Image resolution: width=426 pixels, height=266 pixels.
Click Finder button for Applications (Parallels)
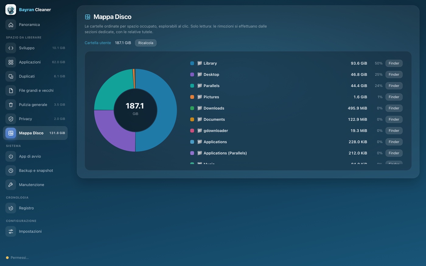point(394,153)
